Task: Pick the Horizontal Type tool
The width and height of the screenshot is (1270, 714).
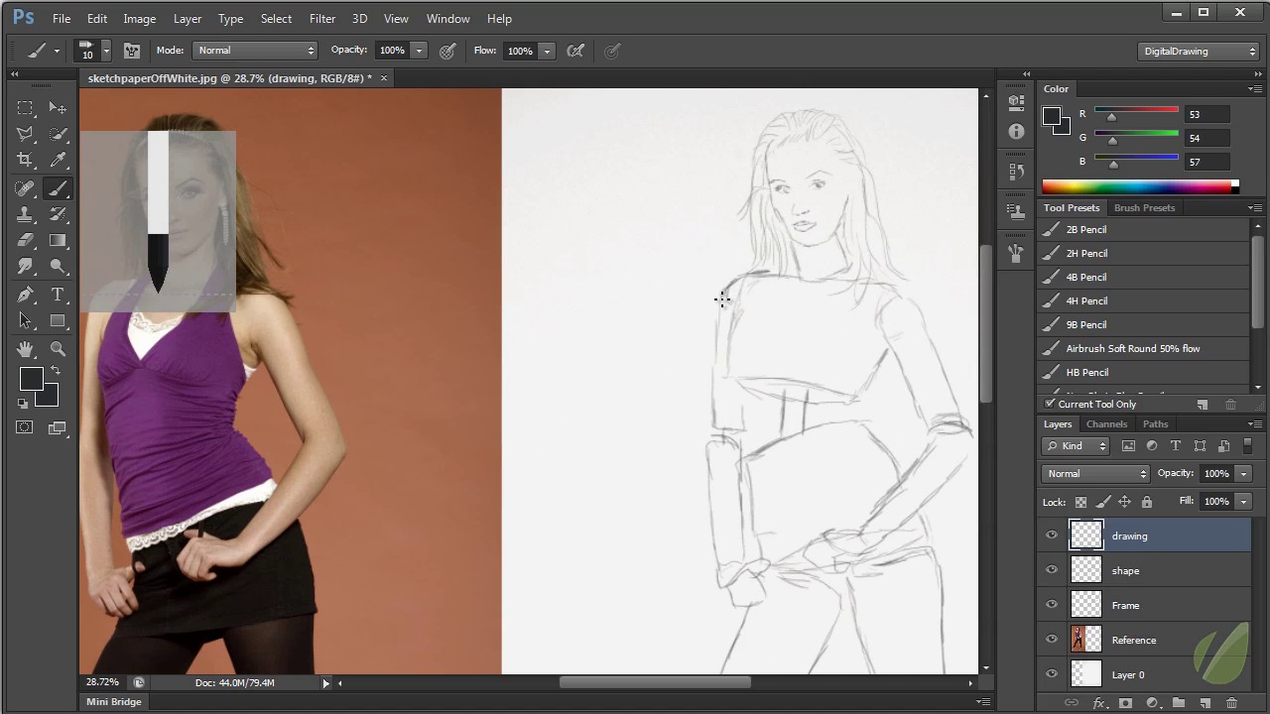Action: point(58,295)
